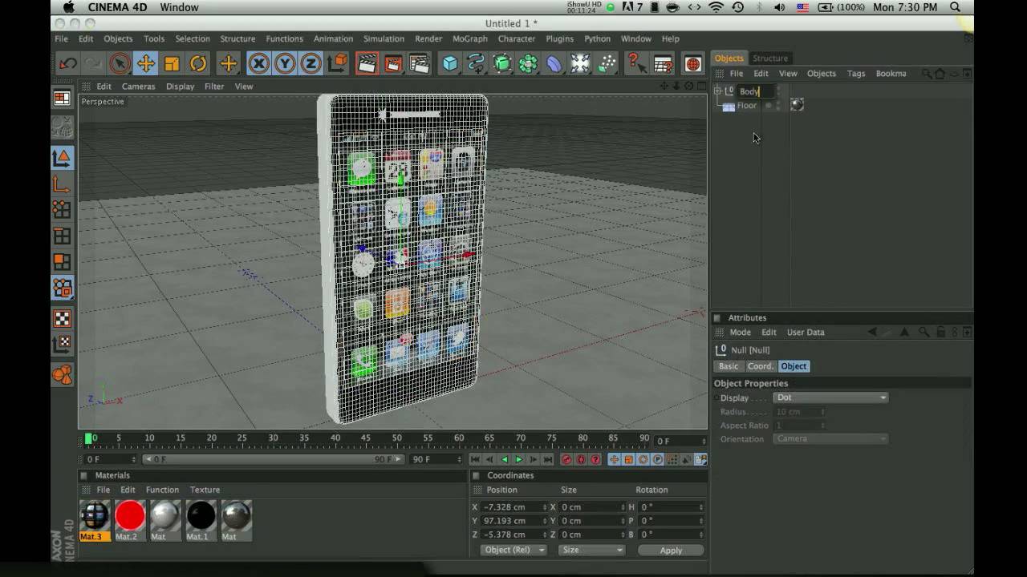Click the Wi-Fi icon in menu bar
The width and height of the screenshot is (1027, 577).
716,7
